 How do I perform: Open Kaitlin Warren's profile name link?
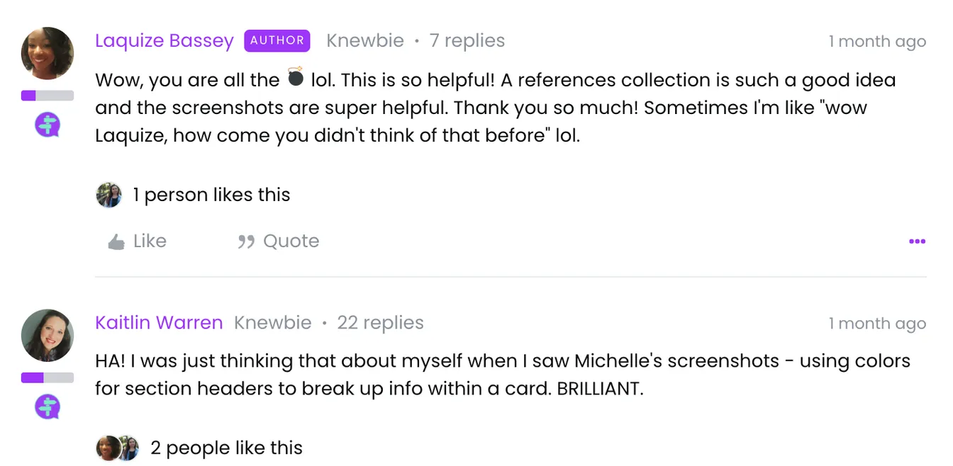pyautogui.click(x=159, y=323)
